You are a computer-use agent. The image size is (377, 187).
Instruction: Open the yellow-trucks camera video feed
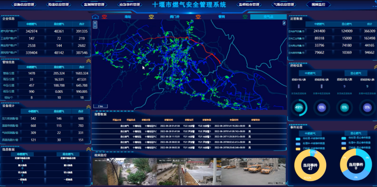253,171
